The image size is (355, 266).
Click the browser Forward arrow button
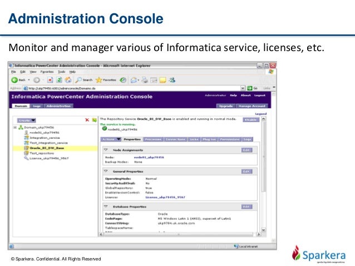37,80
